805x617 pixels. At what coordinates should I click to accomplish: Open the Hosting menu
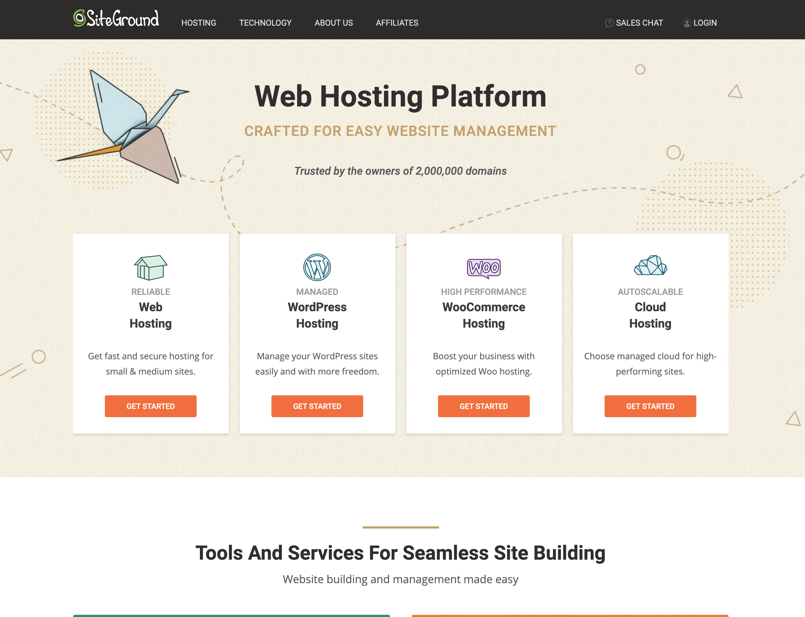(x=199, y=23)
